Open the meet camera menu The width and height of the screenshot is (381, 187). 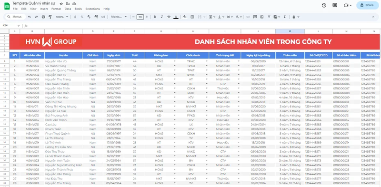pos(348,5)
